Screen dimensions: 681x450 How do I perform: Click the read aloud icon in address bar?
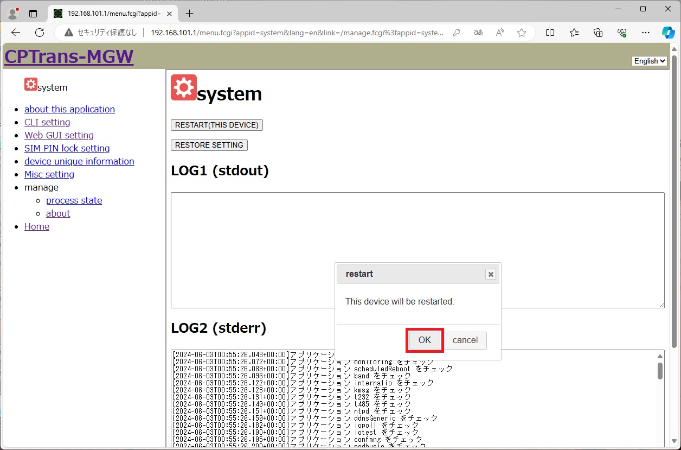click(500, 33)
